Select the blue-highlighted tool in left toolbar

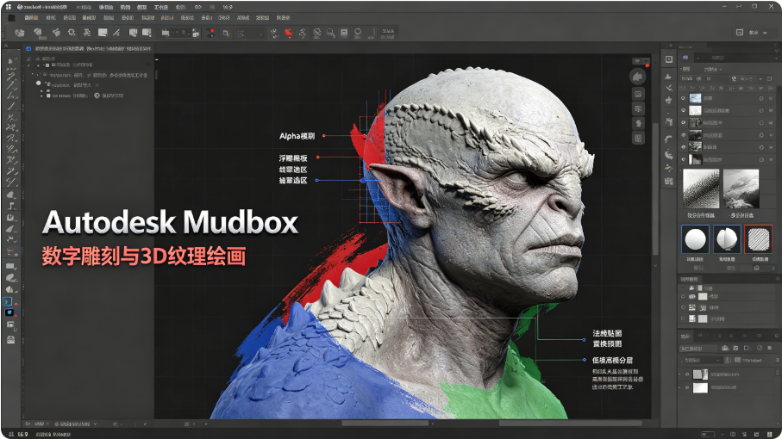[8, 301]
